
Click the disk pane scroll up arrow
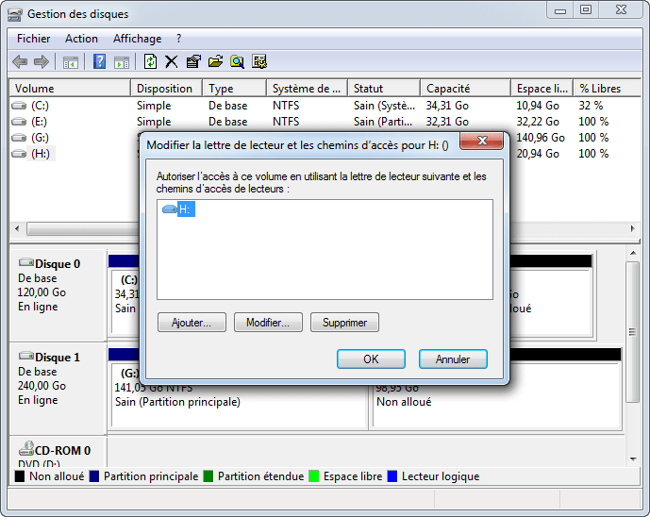633,253
